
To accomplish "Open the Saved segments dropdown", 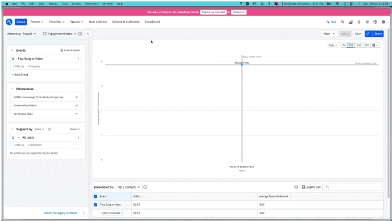I will pyautogui.click(x=74, y=130).
